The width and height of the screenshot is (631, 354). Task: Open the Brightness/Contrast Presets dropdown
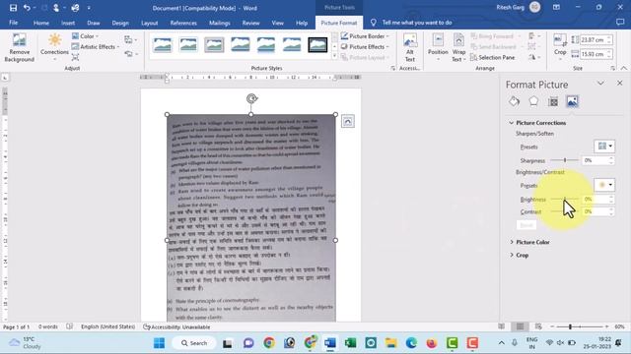pos(604,185)
